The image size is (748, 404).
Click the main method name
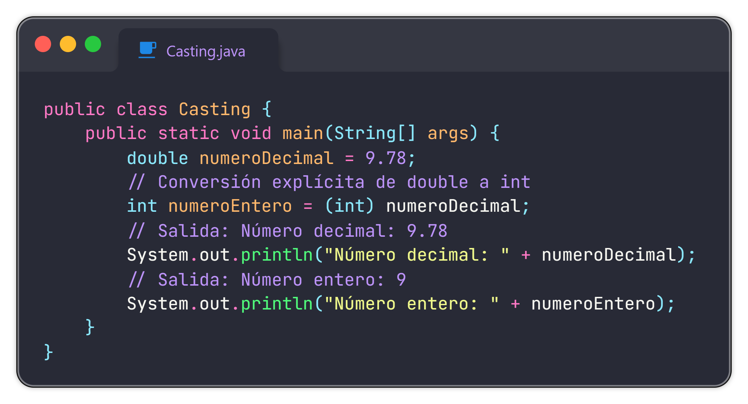click(x=303, y=133)
